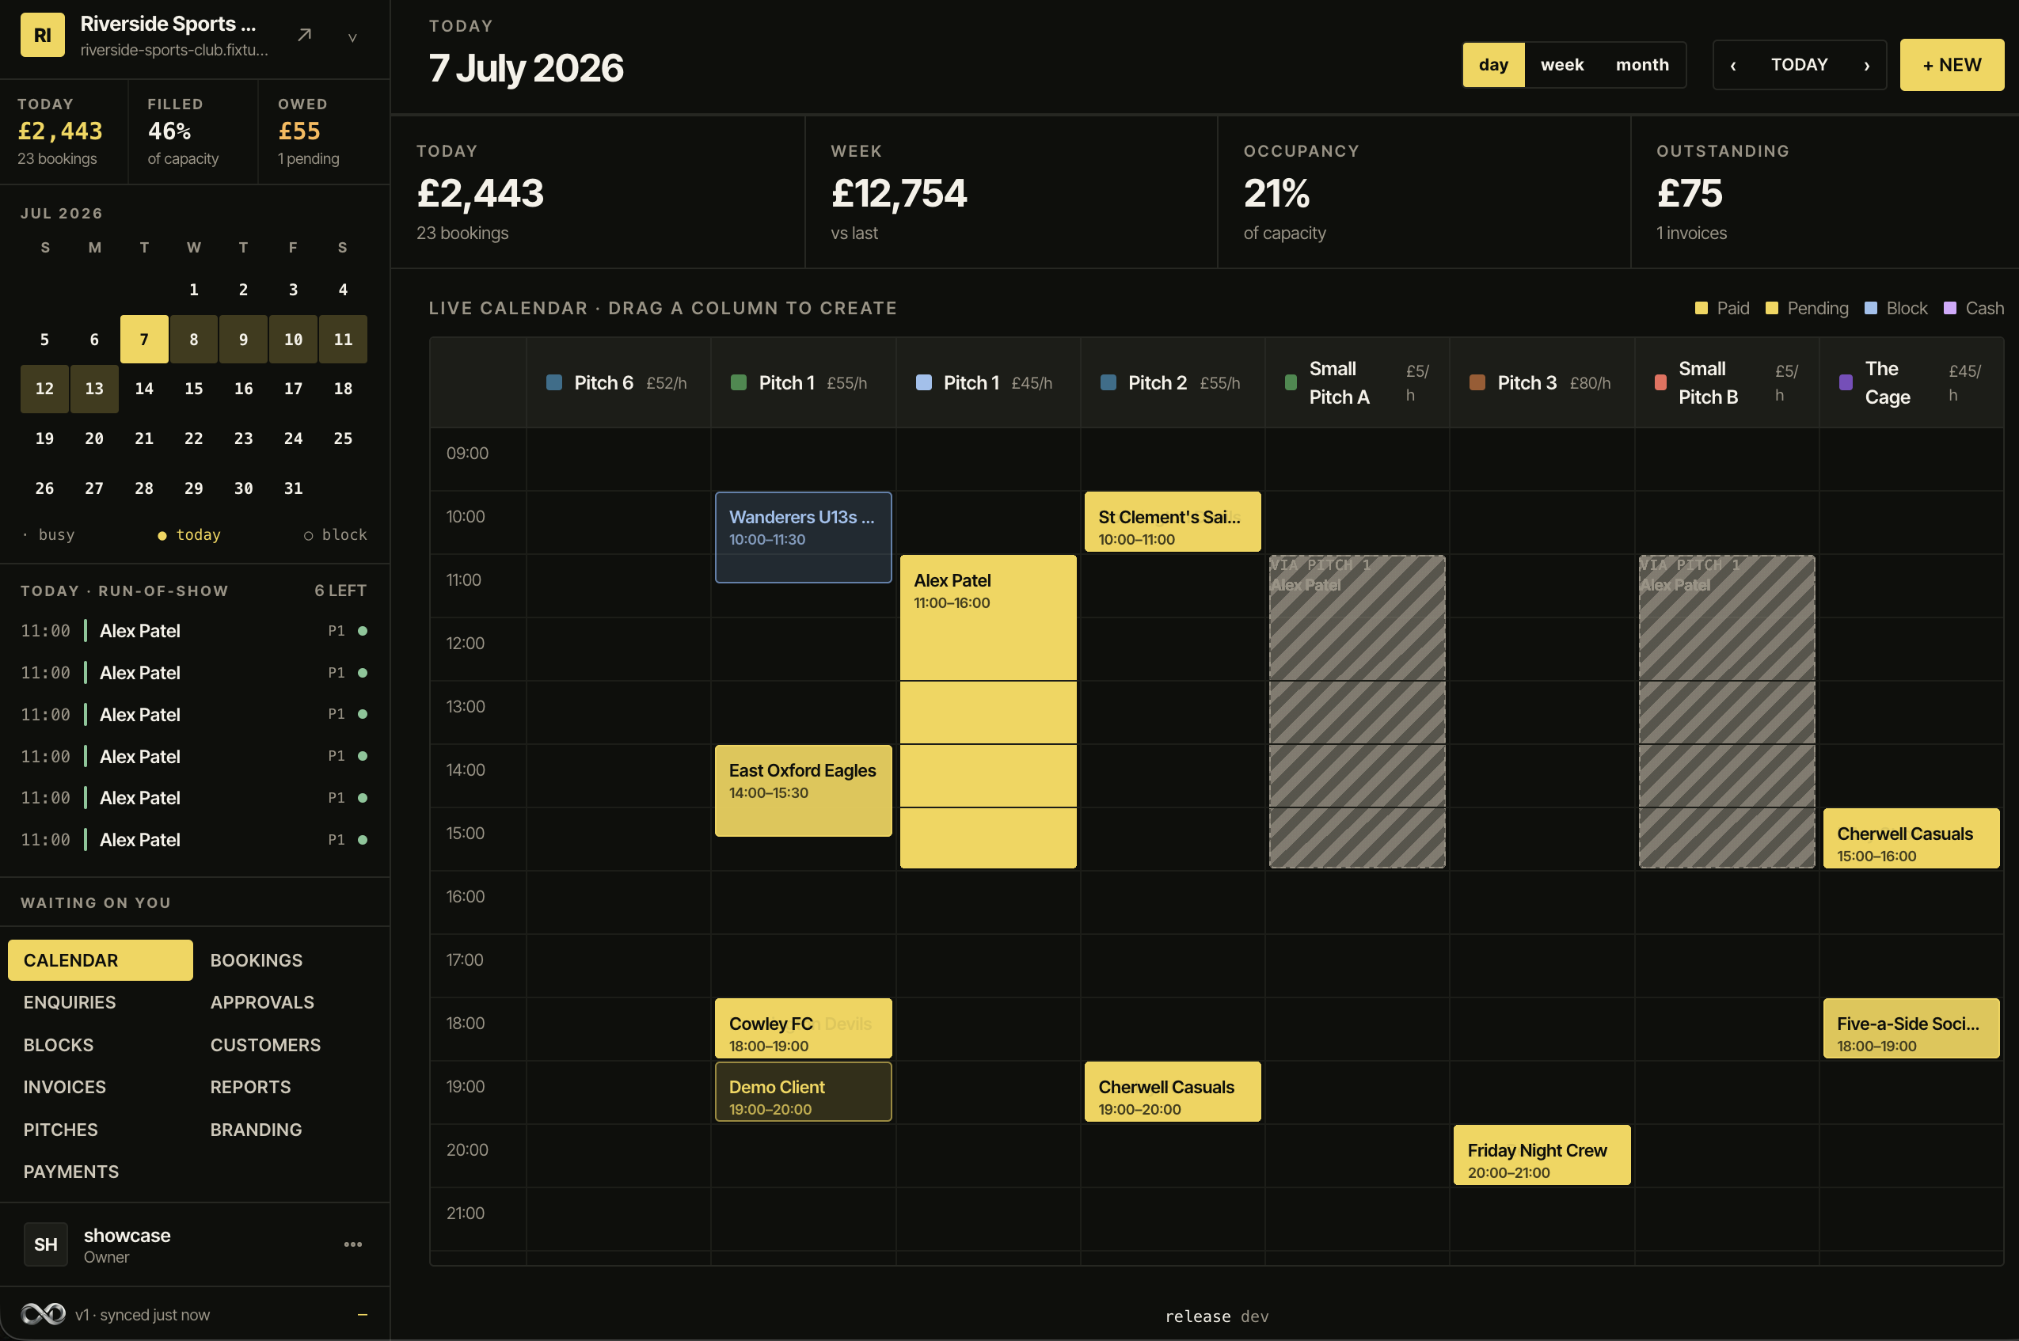Click the WEEK £12,754 stat card

pos(1011,192)
